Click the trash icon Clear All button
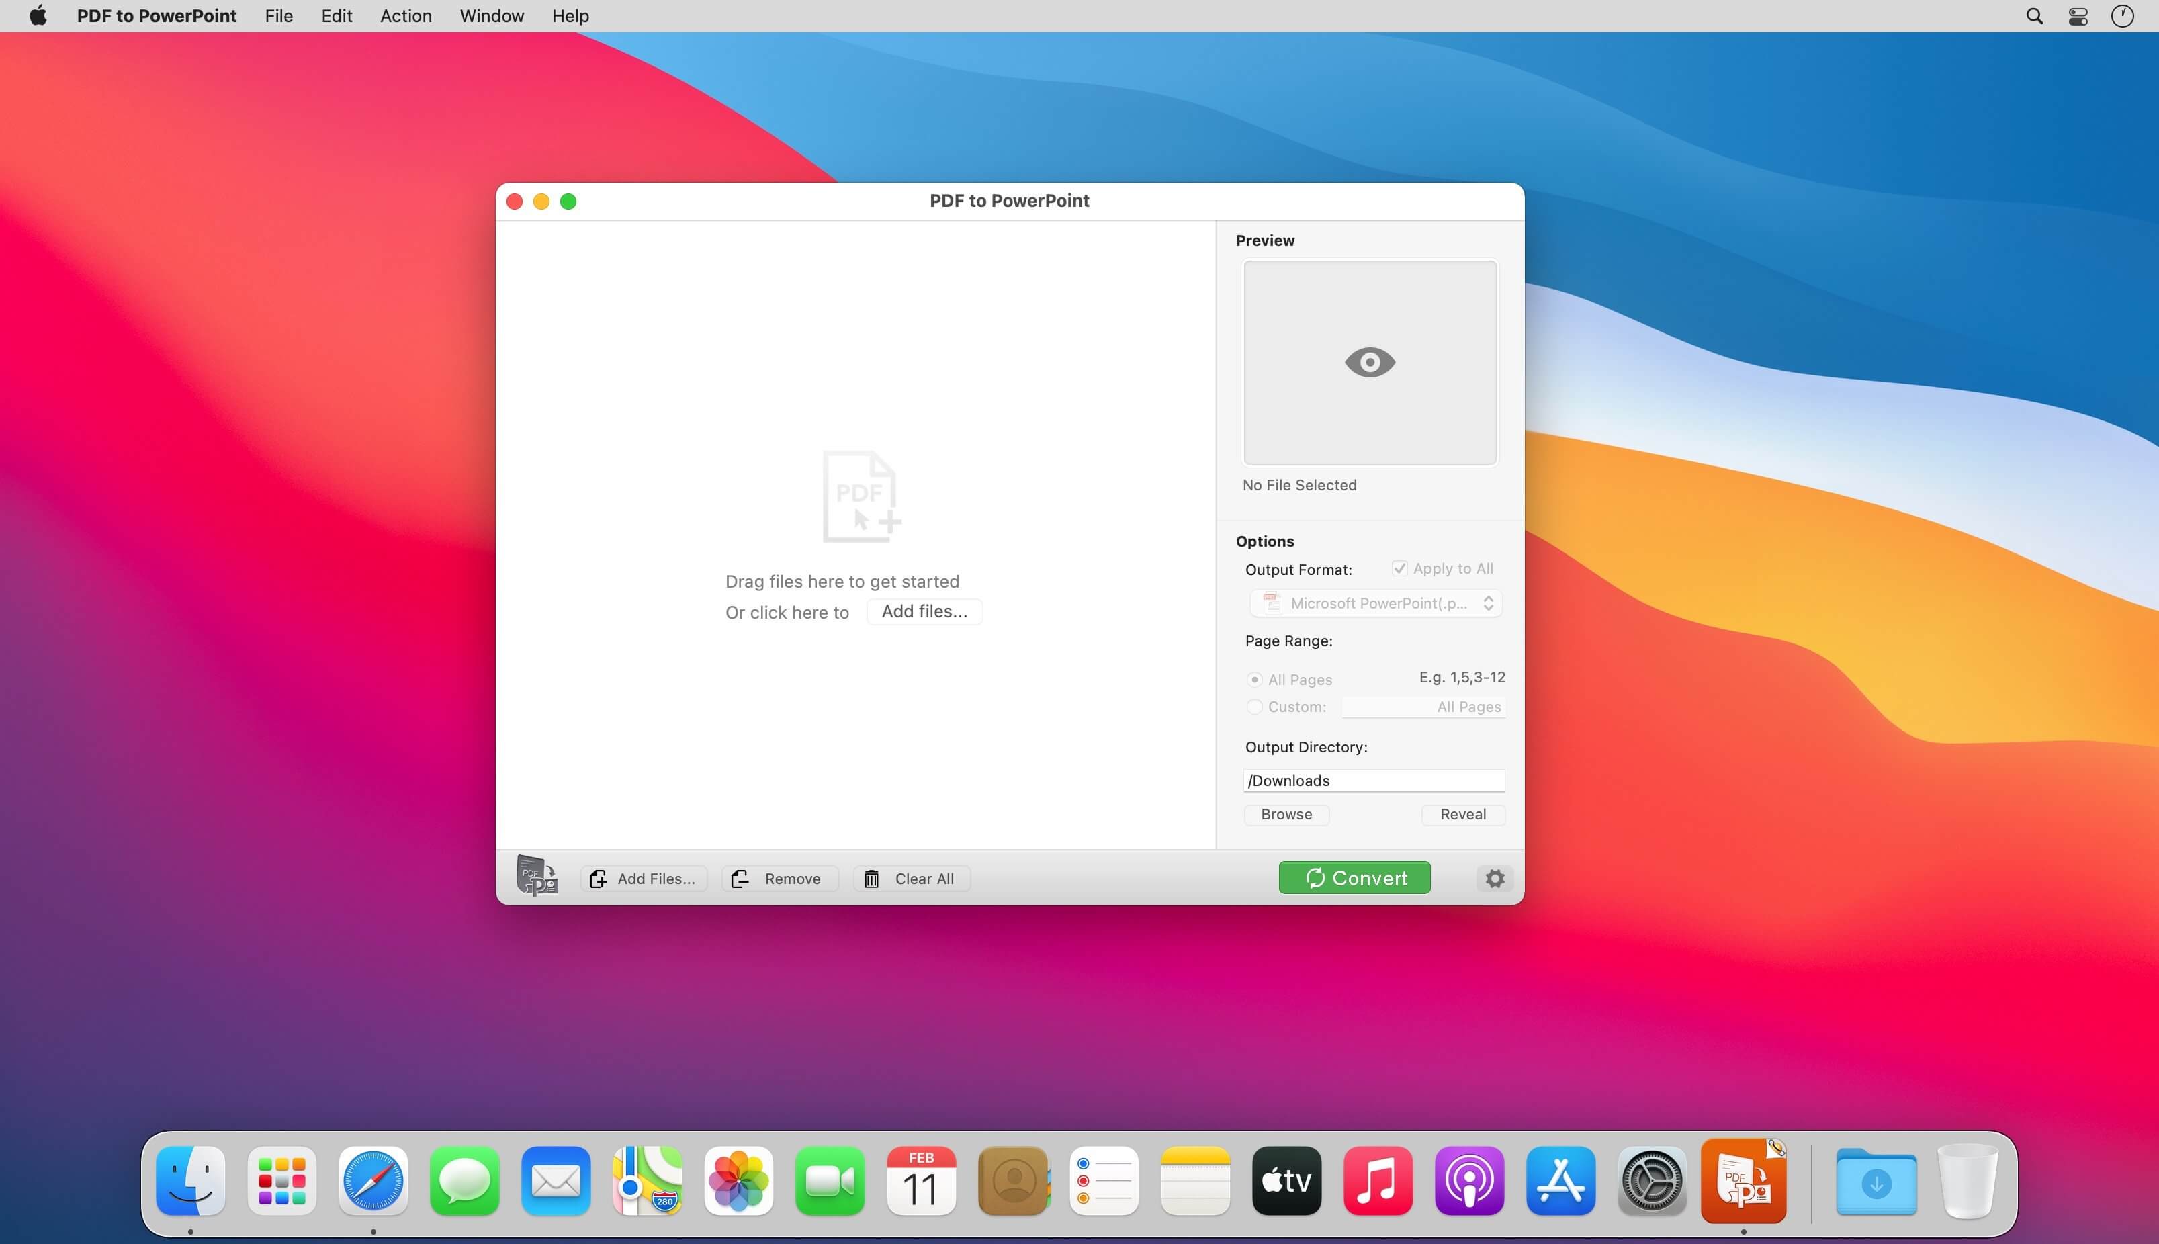The height and width of the screenshot is (1244, 2159). [911, 879]
